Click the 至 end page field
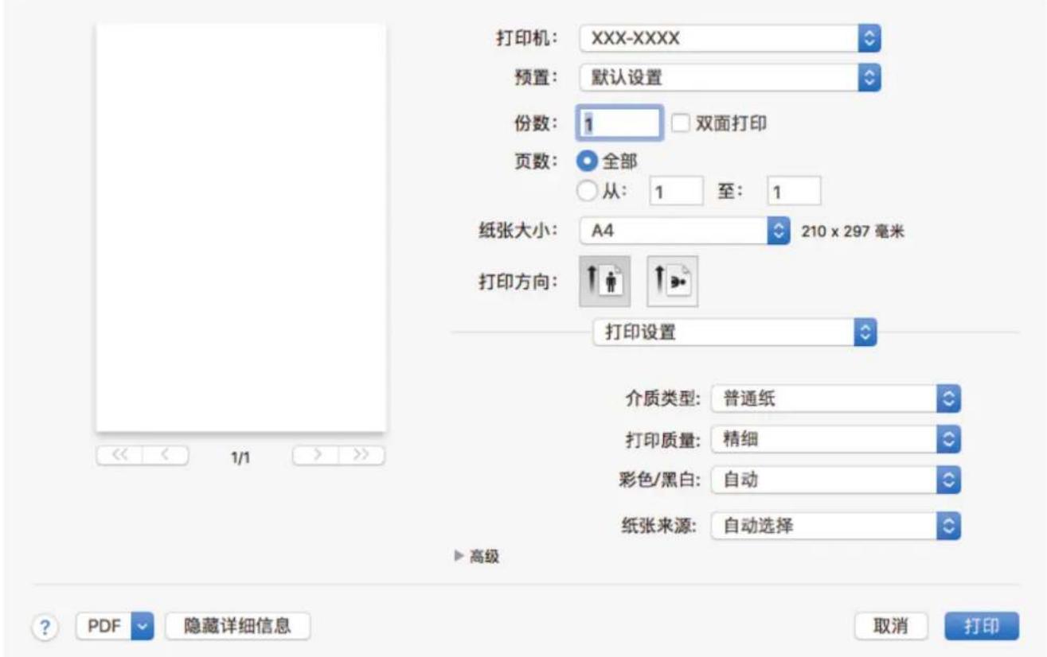Screen dimensions: 1047x657 pos(793,191)
